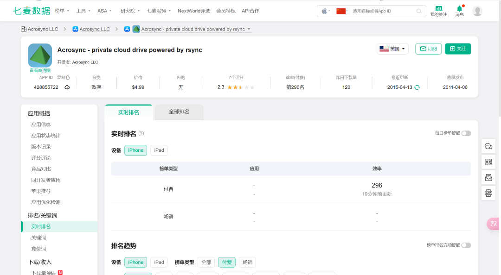This screenshot has width=501, height=275.
Task: Open the 工具 nav dropdown
Action: click(83, 11)
